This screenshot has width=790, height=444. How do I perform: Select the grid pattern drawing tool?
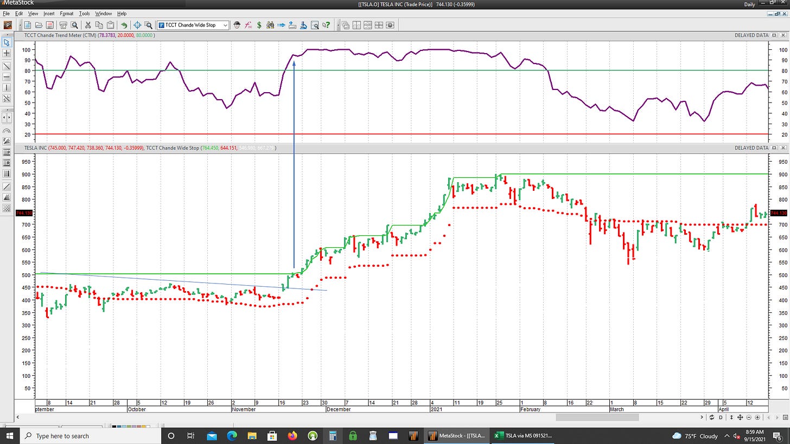tap(7, 208)
